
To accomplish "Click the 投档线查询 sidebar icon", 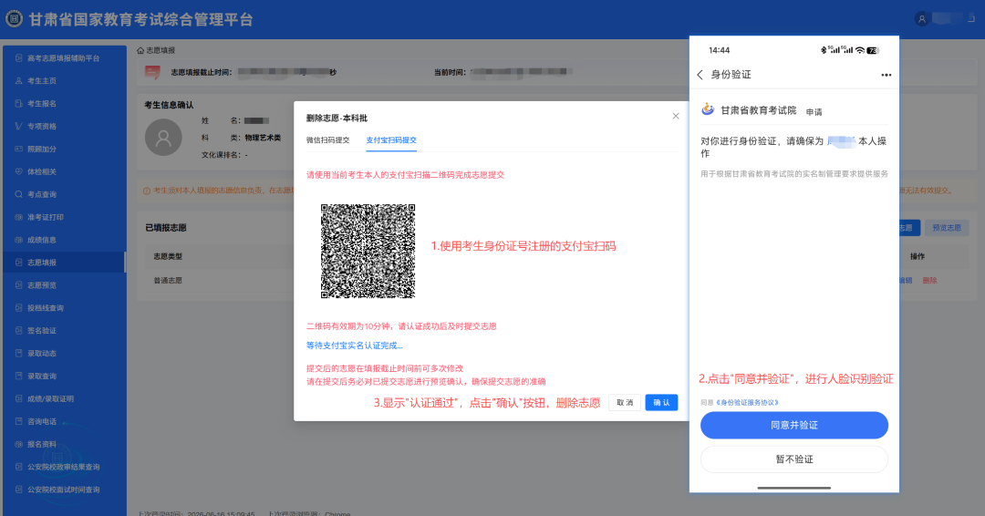I will (x=19, y=307).
